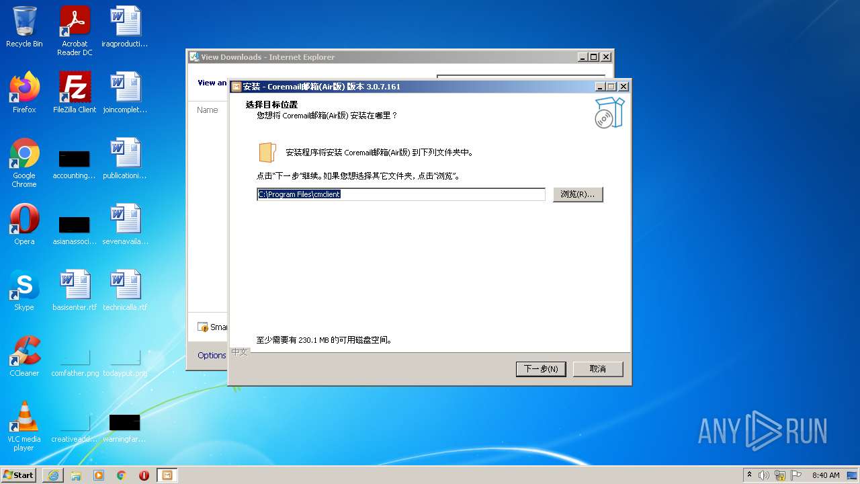The image size is (860, 484).
Task: Click the 中文 language indicator
Action: [239, 352]
